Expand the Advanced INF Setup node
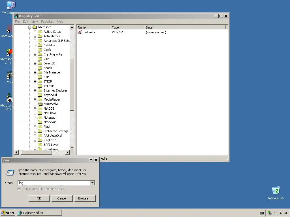Image resolution: width=290 pixels, height=217 pixels. pos(35,41)
